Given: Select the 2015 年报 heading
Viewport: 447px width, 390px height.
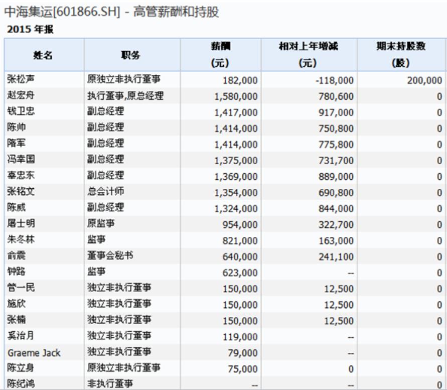Looking at the screenshot, I should pyautogui.click(x=30, y=30).
